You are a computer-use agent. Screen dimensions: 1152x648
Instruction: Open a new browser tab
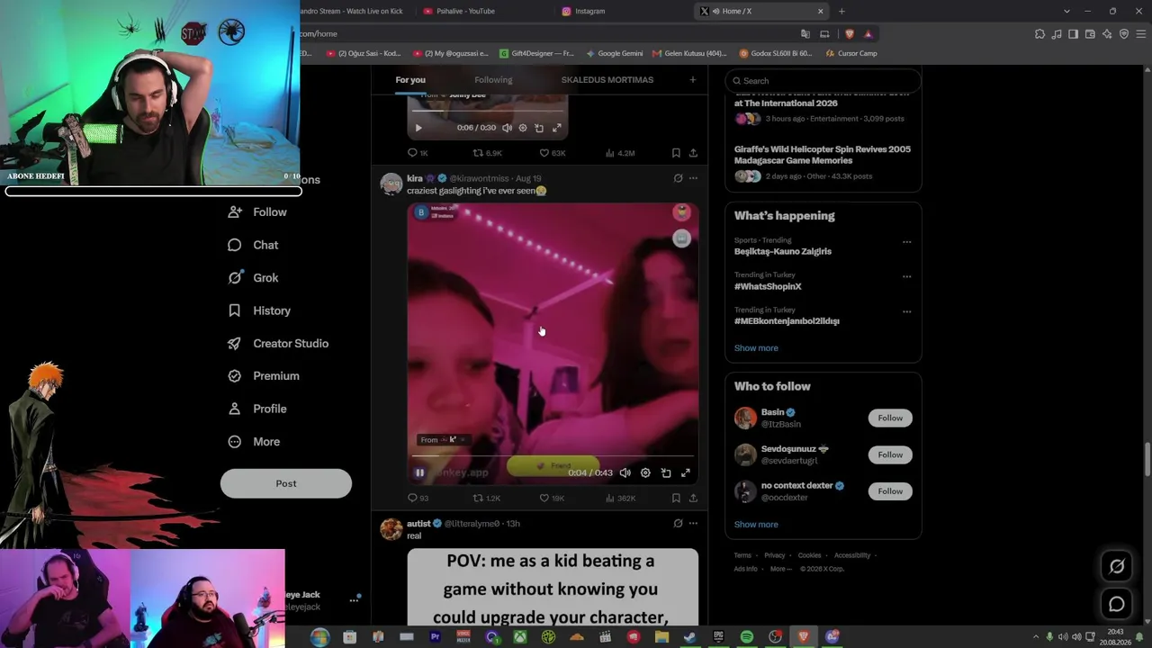(x=841, y=11)
